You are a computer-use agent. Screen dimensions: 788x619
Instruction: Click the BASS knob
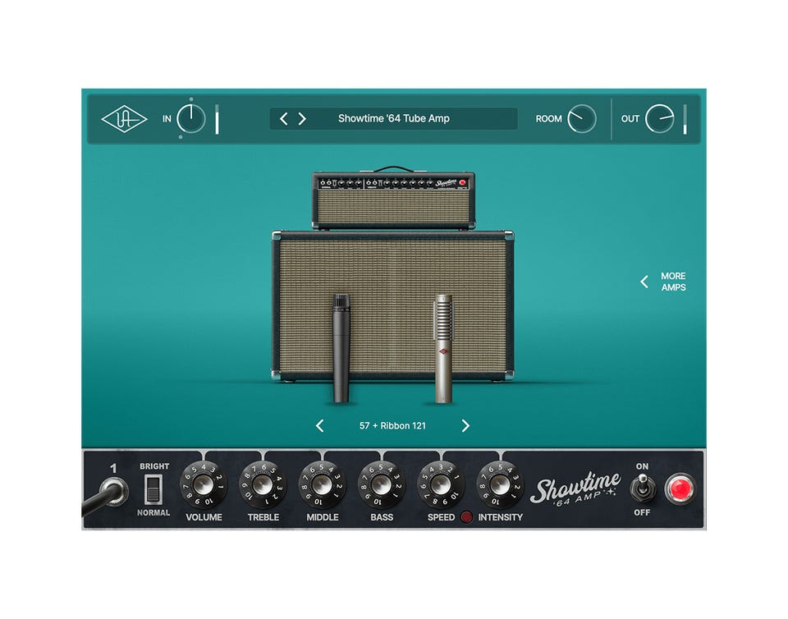click(x=382, y=485)
